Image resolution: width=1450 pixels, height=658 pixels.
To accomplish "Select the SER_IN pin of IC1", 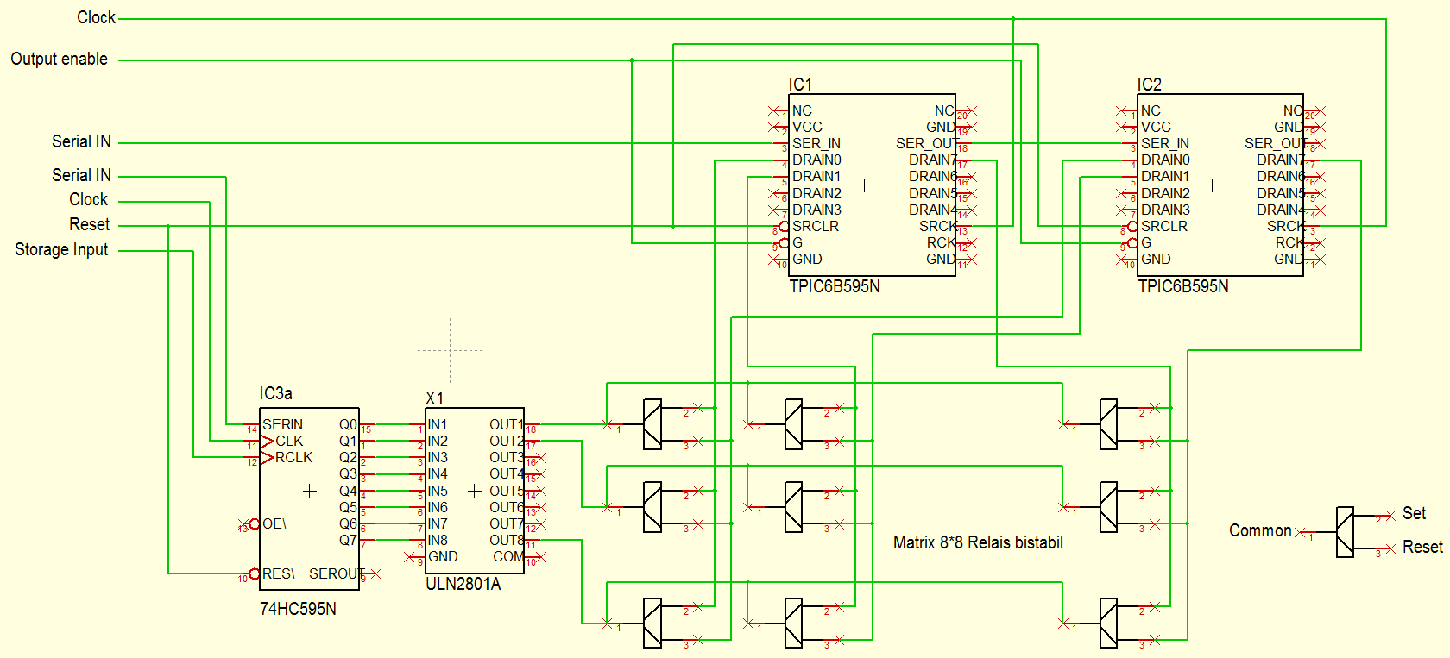I will coord(816,143).
